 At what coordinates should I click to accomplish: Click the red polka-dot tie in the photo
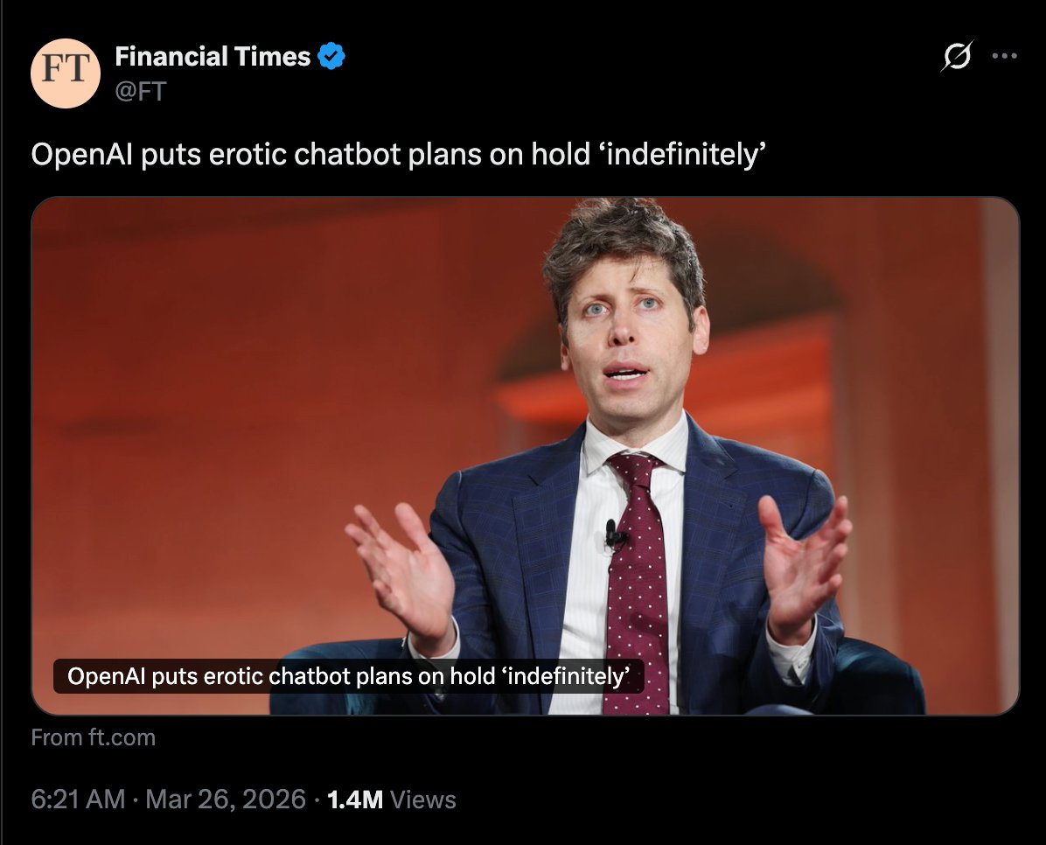click(635, 581)
